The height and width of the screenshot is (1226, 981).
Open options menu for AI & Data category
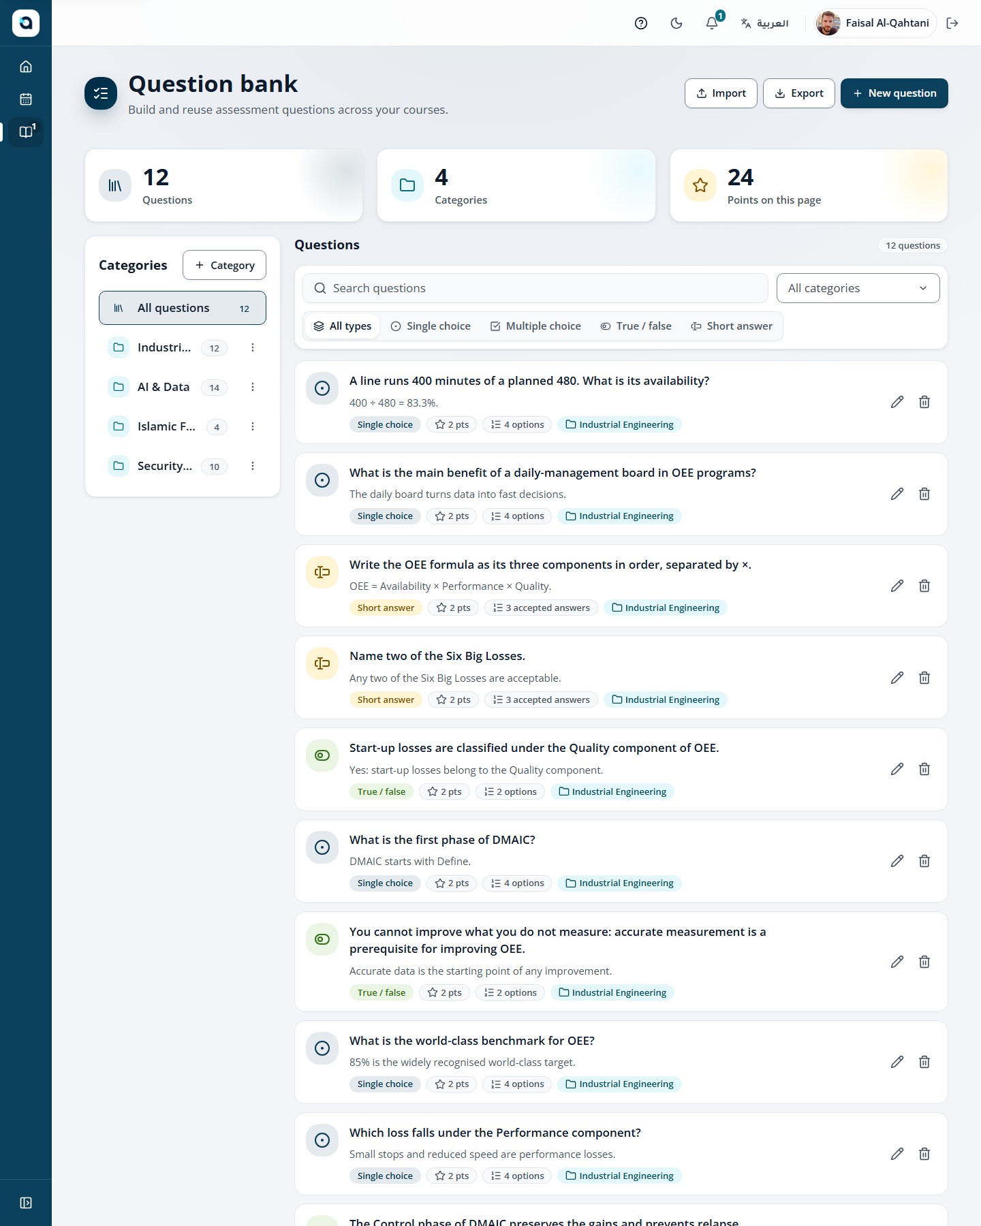pyautogui.click(x=253, y=388)
